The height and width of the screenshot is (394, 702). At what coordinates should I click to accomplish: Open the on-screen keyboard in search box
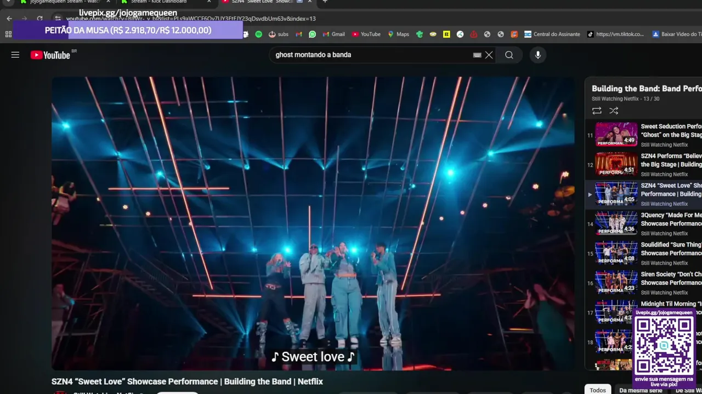pyautogui.click(x=477, y=55)
